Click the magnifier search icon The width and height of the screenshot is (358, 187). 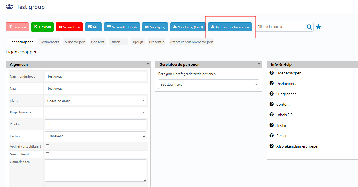[x=309, y=27]
